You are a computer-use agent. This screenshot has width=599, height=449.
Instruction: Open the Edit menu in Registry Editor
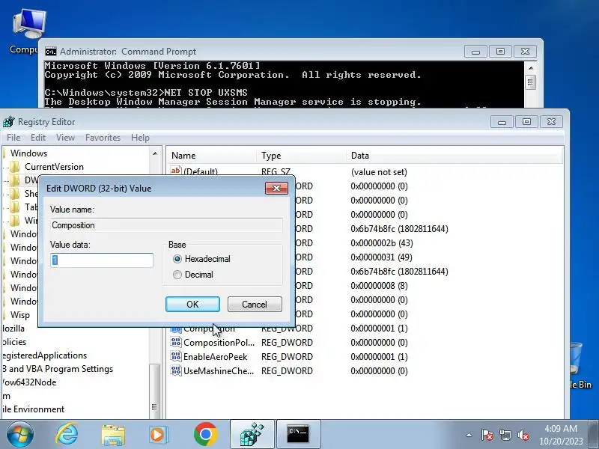[x=38, y=138]
